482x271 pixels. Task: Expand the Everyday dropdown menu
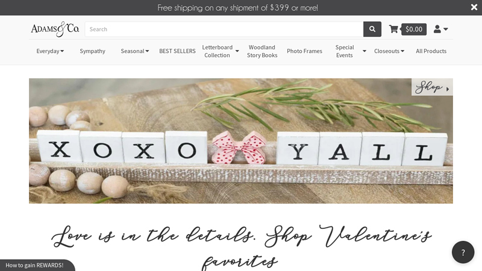coord(50,51)
